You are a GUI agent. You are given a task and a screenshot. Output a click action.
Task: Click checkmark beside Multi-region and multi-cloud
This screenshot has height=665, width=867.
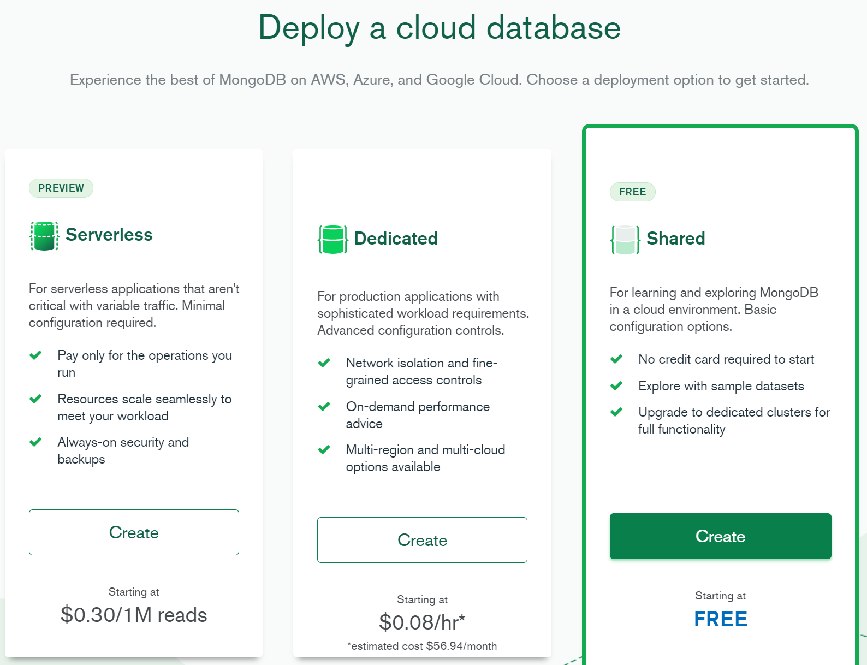(x=324, y=450)
